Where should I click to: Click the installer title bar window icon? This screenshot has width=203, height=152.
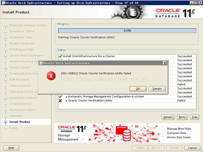(x=3, y=3)
